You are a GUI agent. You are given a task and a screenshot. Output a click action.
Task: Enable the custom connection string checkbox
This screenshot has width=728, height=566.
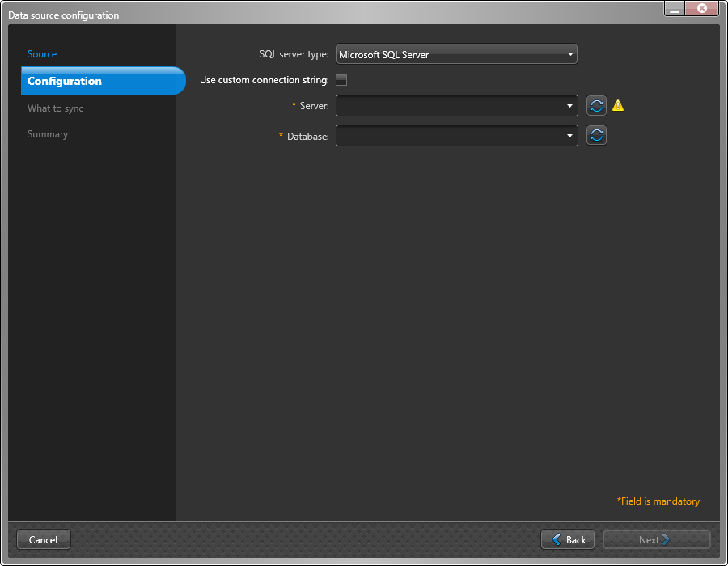341,80
